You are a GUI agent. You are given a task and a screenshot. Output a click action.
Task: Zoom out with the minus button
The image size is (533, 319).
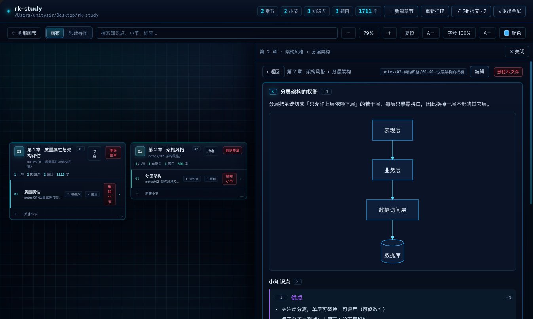[348, 33]
